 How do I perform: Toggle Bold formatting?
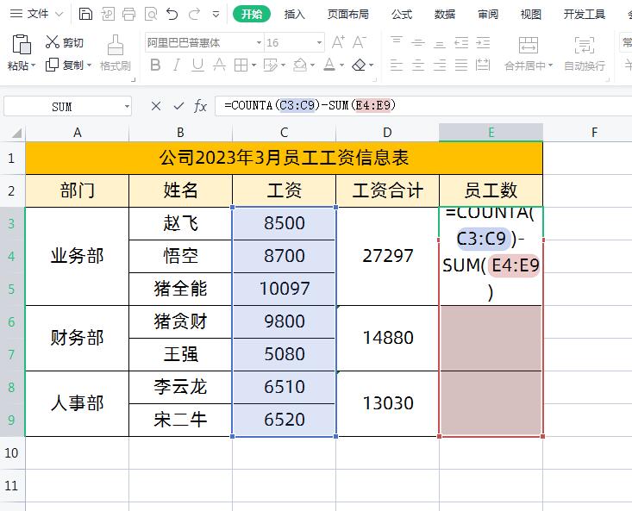(x=155, y=65)
